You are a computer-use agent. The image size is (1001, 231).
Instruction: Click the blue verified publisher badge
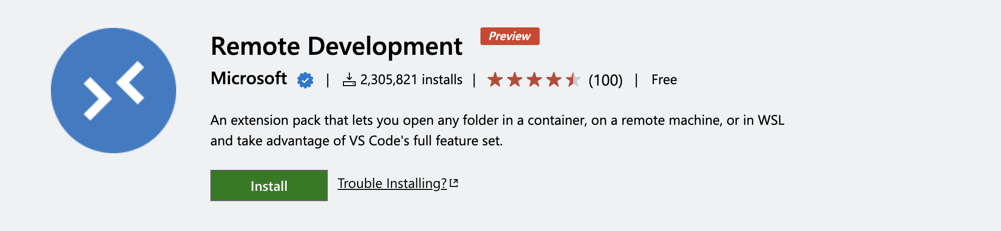pos(305,80)
